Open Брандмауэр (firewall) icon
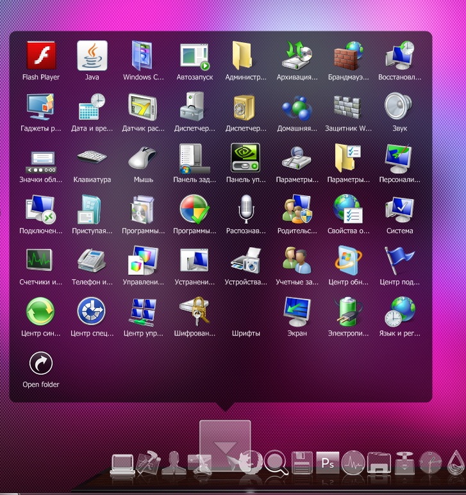Viewport: 466px width, 495px height. click(348, 56)
